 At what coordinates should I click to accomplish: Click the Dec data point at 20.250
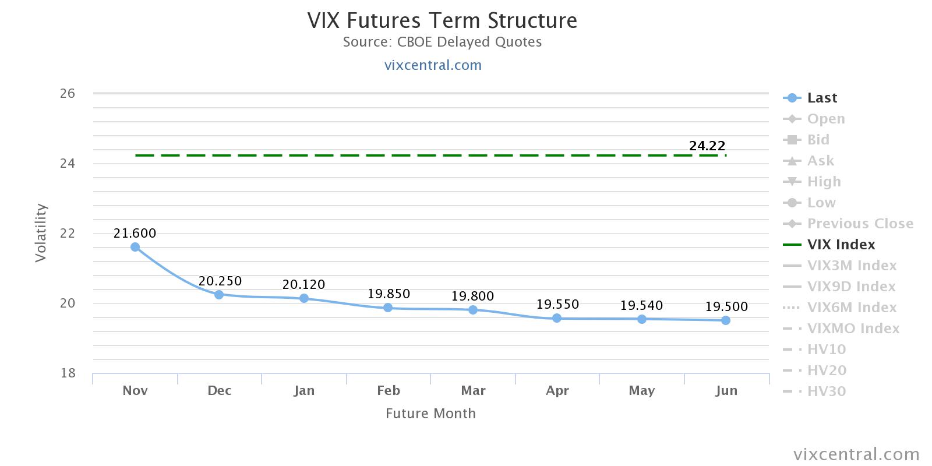pyautogui.click(x=219, y=295)
